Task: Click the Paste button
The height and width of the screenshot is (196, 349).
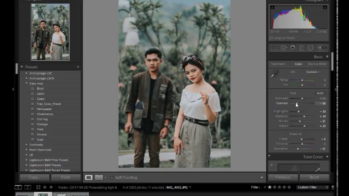Action: [66, 177]
